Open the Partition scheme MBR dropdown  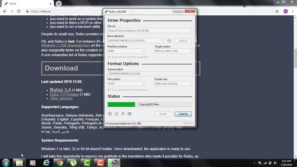tap(126, 51)
